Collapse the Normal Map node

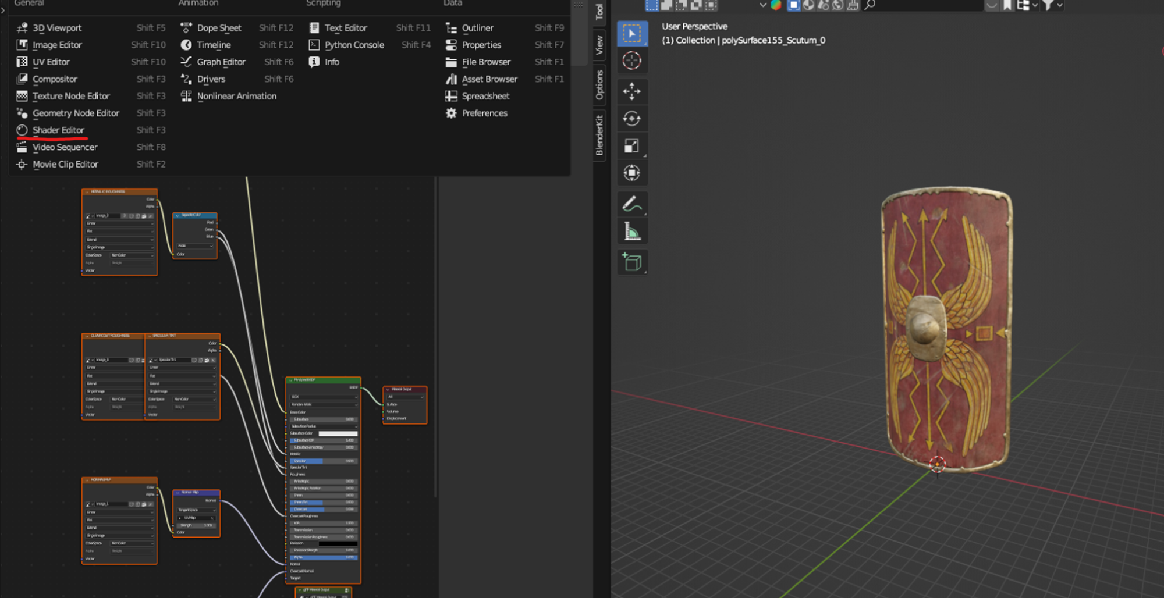178,493
